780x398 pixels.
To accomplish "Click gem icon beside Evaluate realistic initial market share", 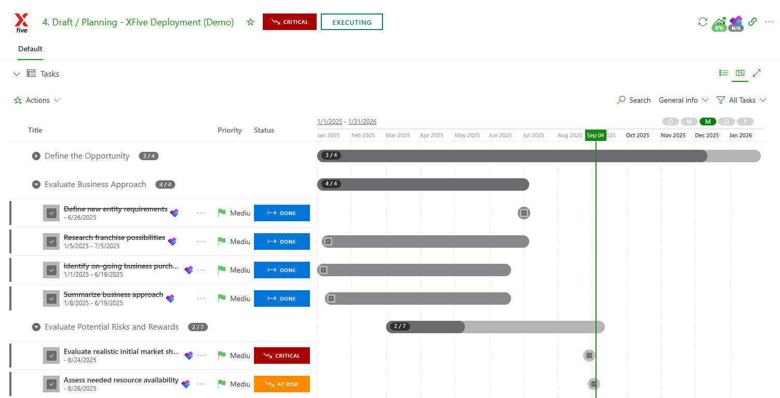I will [189, 356].
